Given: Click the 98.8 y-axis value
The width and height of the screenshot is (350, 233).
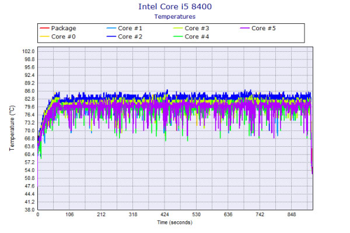Looking at the screenshot, I should (x=30, y=59).
